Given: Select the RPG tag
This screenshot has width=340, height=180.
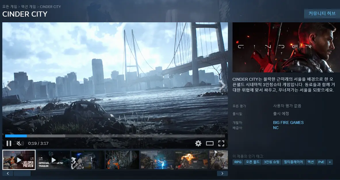Looking at the screenshot, I should tap(238, 162).
